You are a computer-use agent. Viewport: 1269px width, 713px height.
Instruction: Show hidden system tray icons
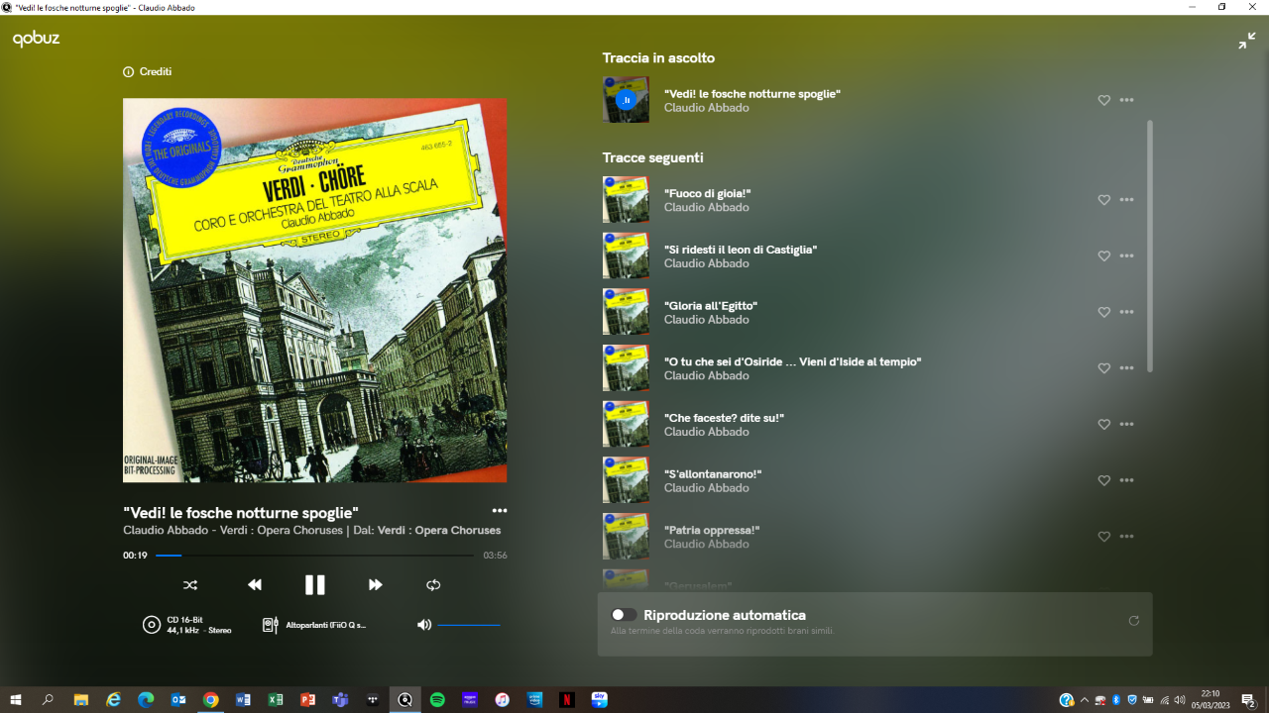[x=1084, y=700]
